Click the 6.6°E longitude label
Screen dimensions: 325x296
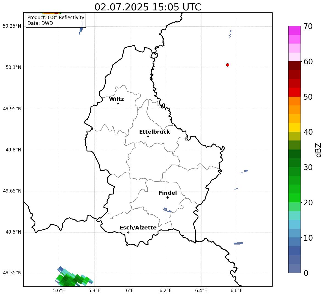237,291
